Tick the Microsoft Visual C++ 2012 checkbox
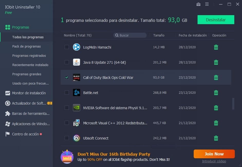Image resolution: width=242 pixels, height=167 pixels. tap(67, 123)
